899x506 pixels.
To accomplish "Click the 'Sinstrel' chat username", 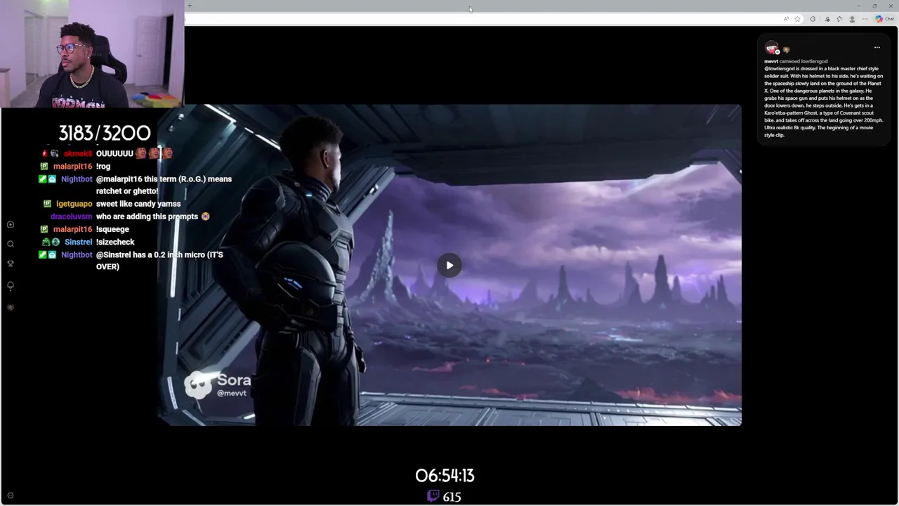I will (x=79, y=242).
